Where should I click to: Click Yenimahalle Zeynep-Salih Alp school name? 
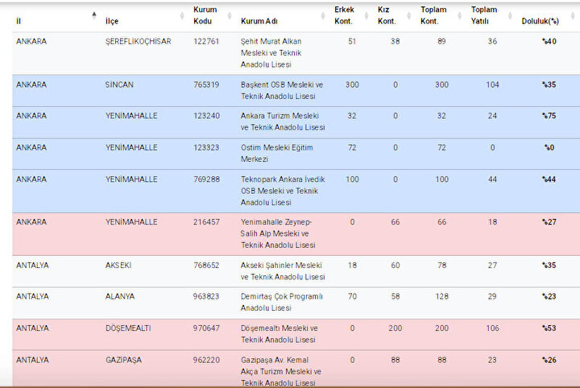tap(278, 233)
